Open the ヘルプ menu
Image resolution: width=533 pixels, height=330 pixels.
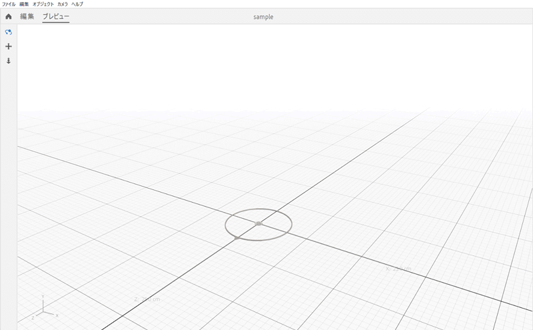click(x=77, y=4)
